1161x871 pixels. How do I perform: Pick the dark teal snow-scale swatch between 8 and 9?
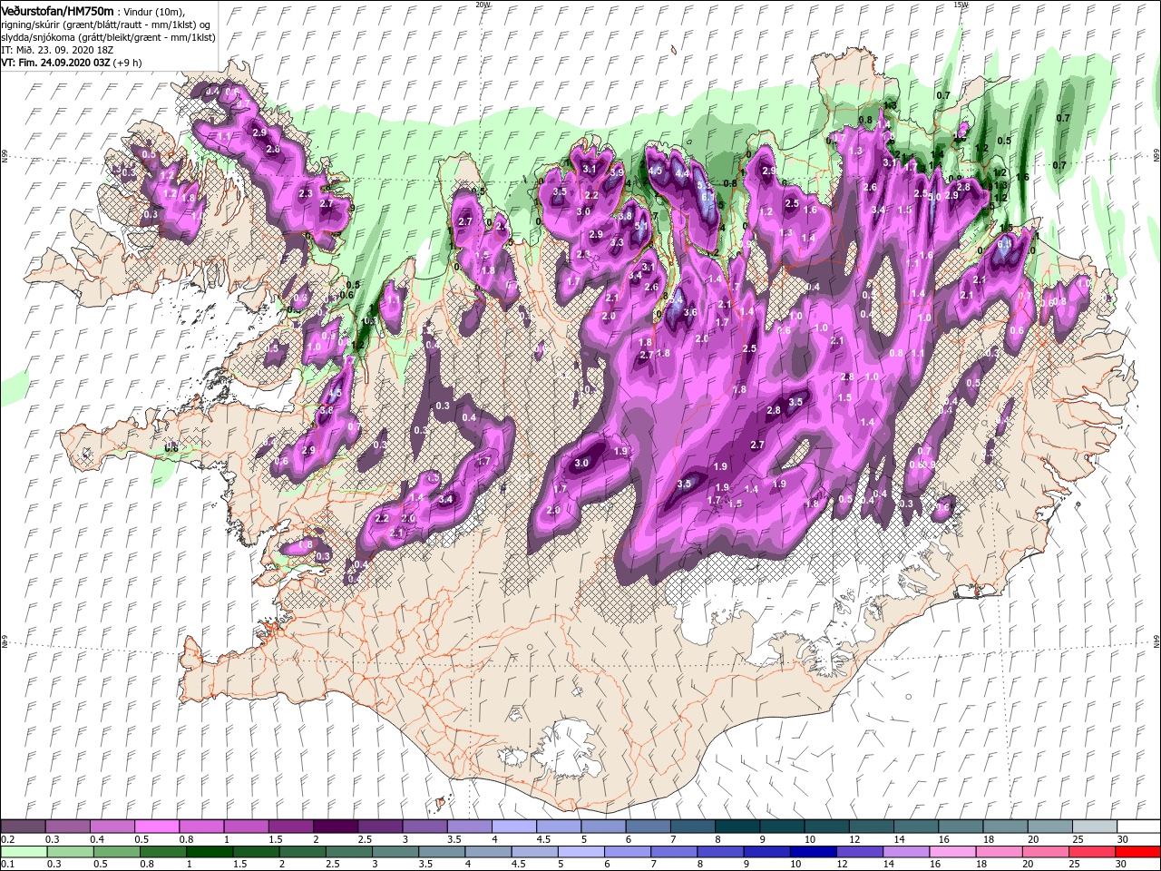[737, 826]
